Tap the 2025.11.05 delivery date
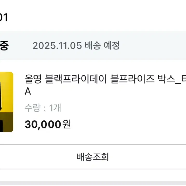The image size is (186, 186). (x=57, y=46)
